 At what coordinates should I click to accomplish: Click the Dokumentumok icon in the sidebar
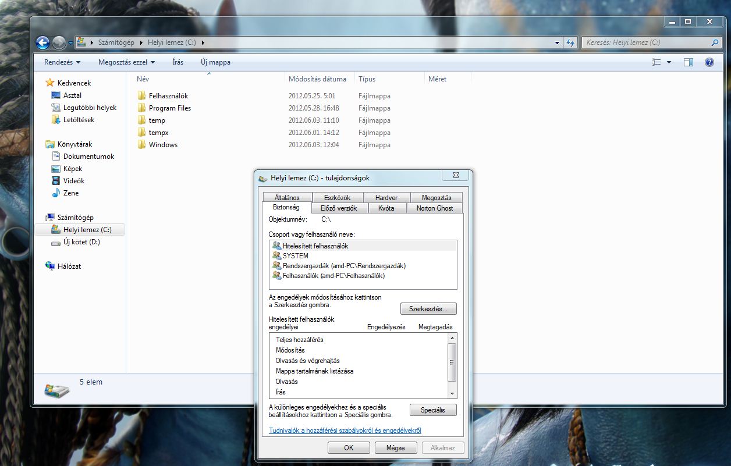(56, 156)
